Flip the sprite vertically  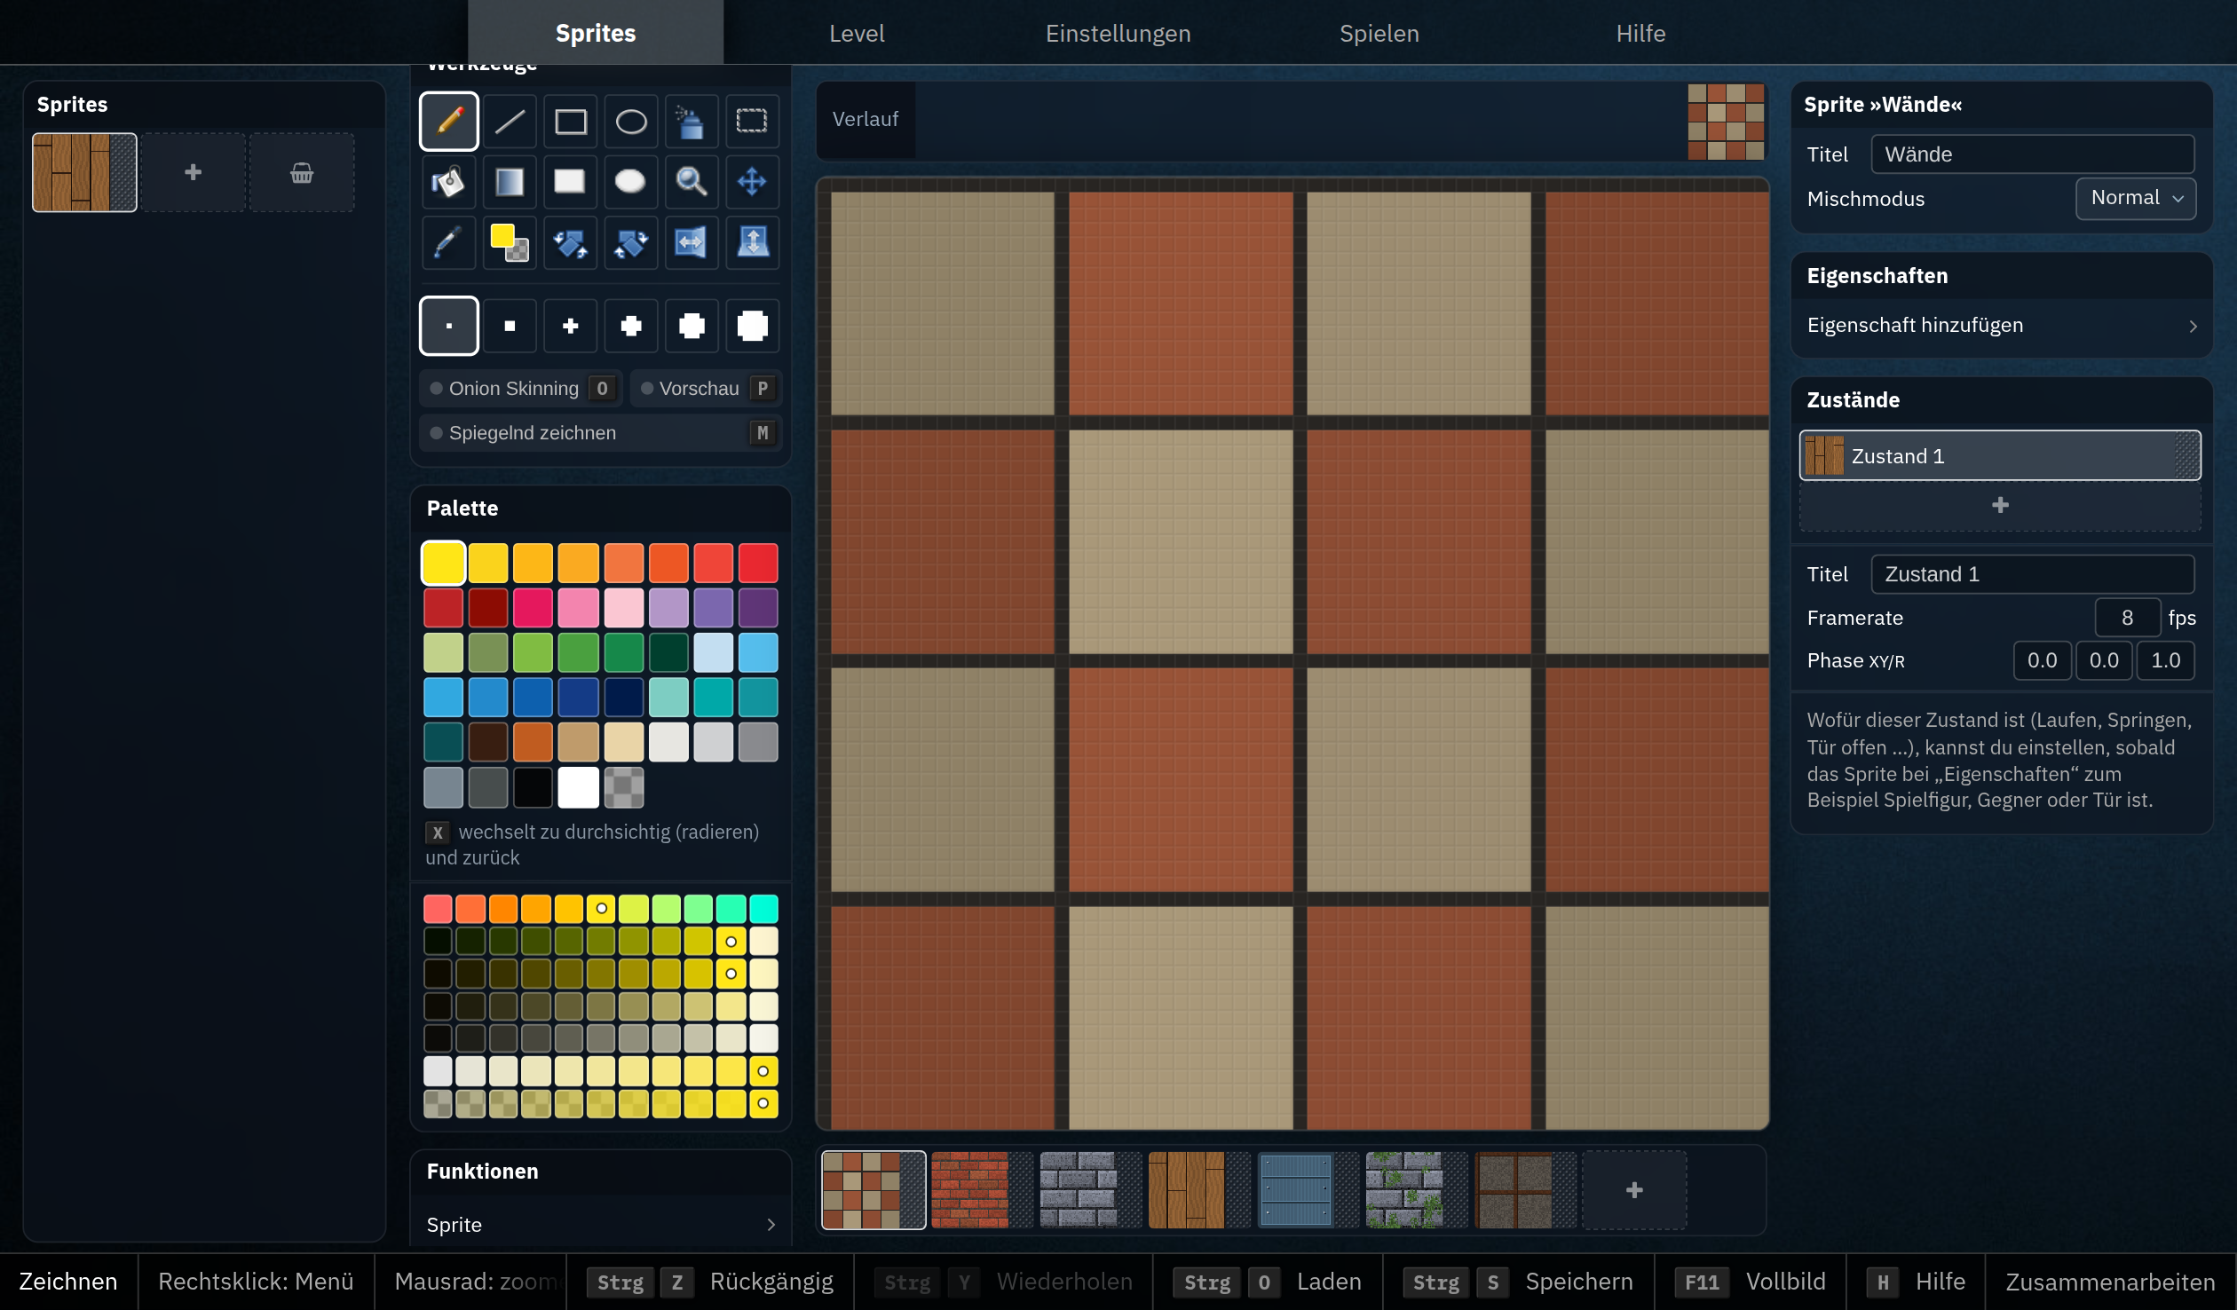pyautogui.click(x=752, y=242)
